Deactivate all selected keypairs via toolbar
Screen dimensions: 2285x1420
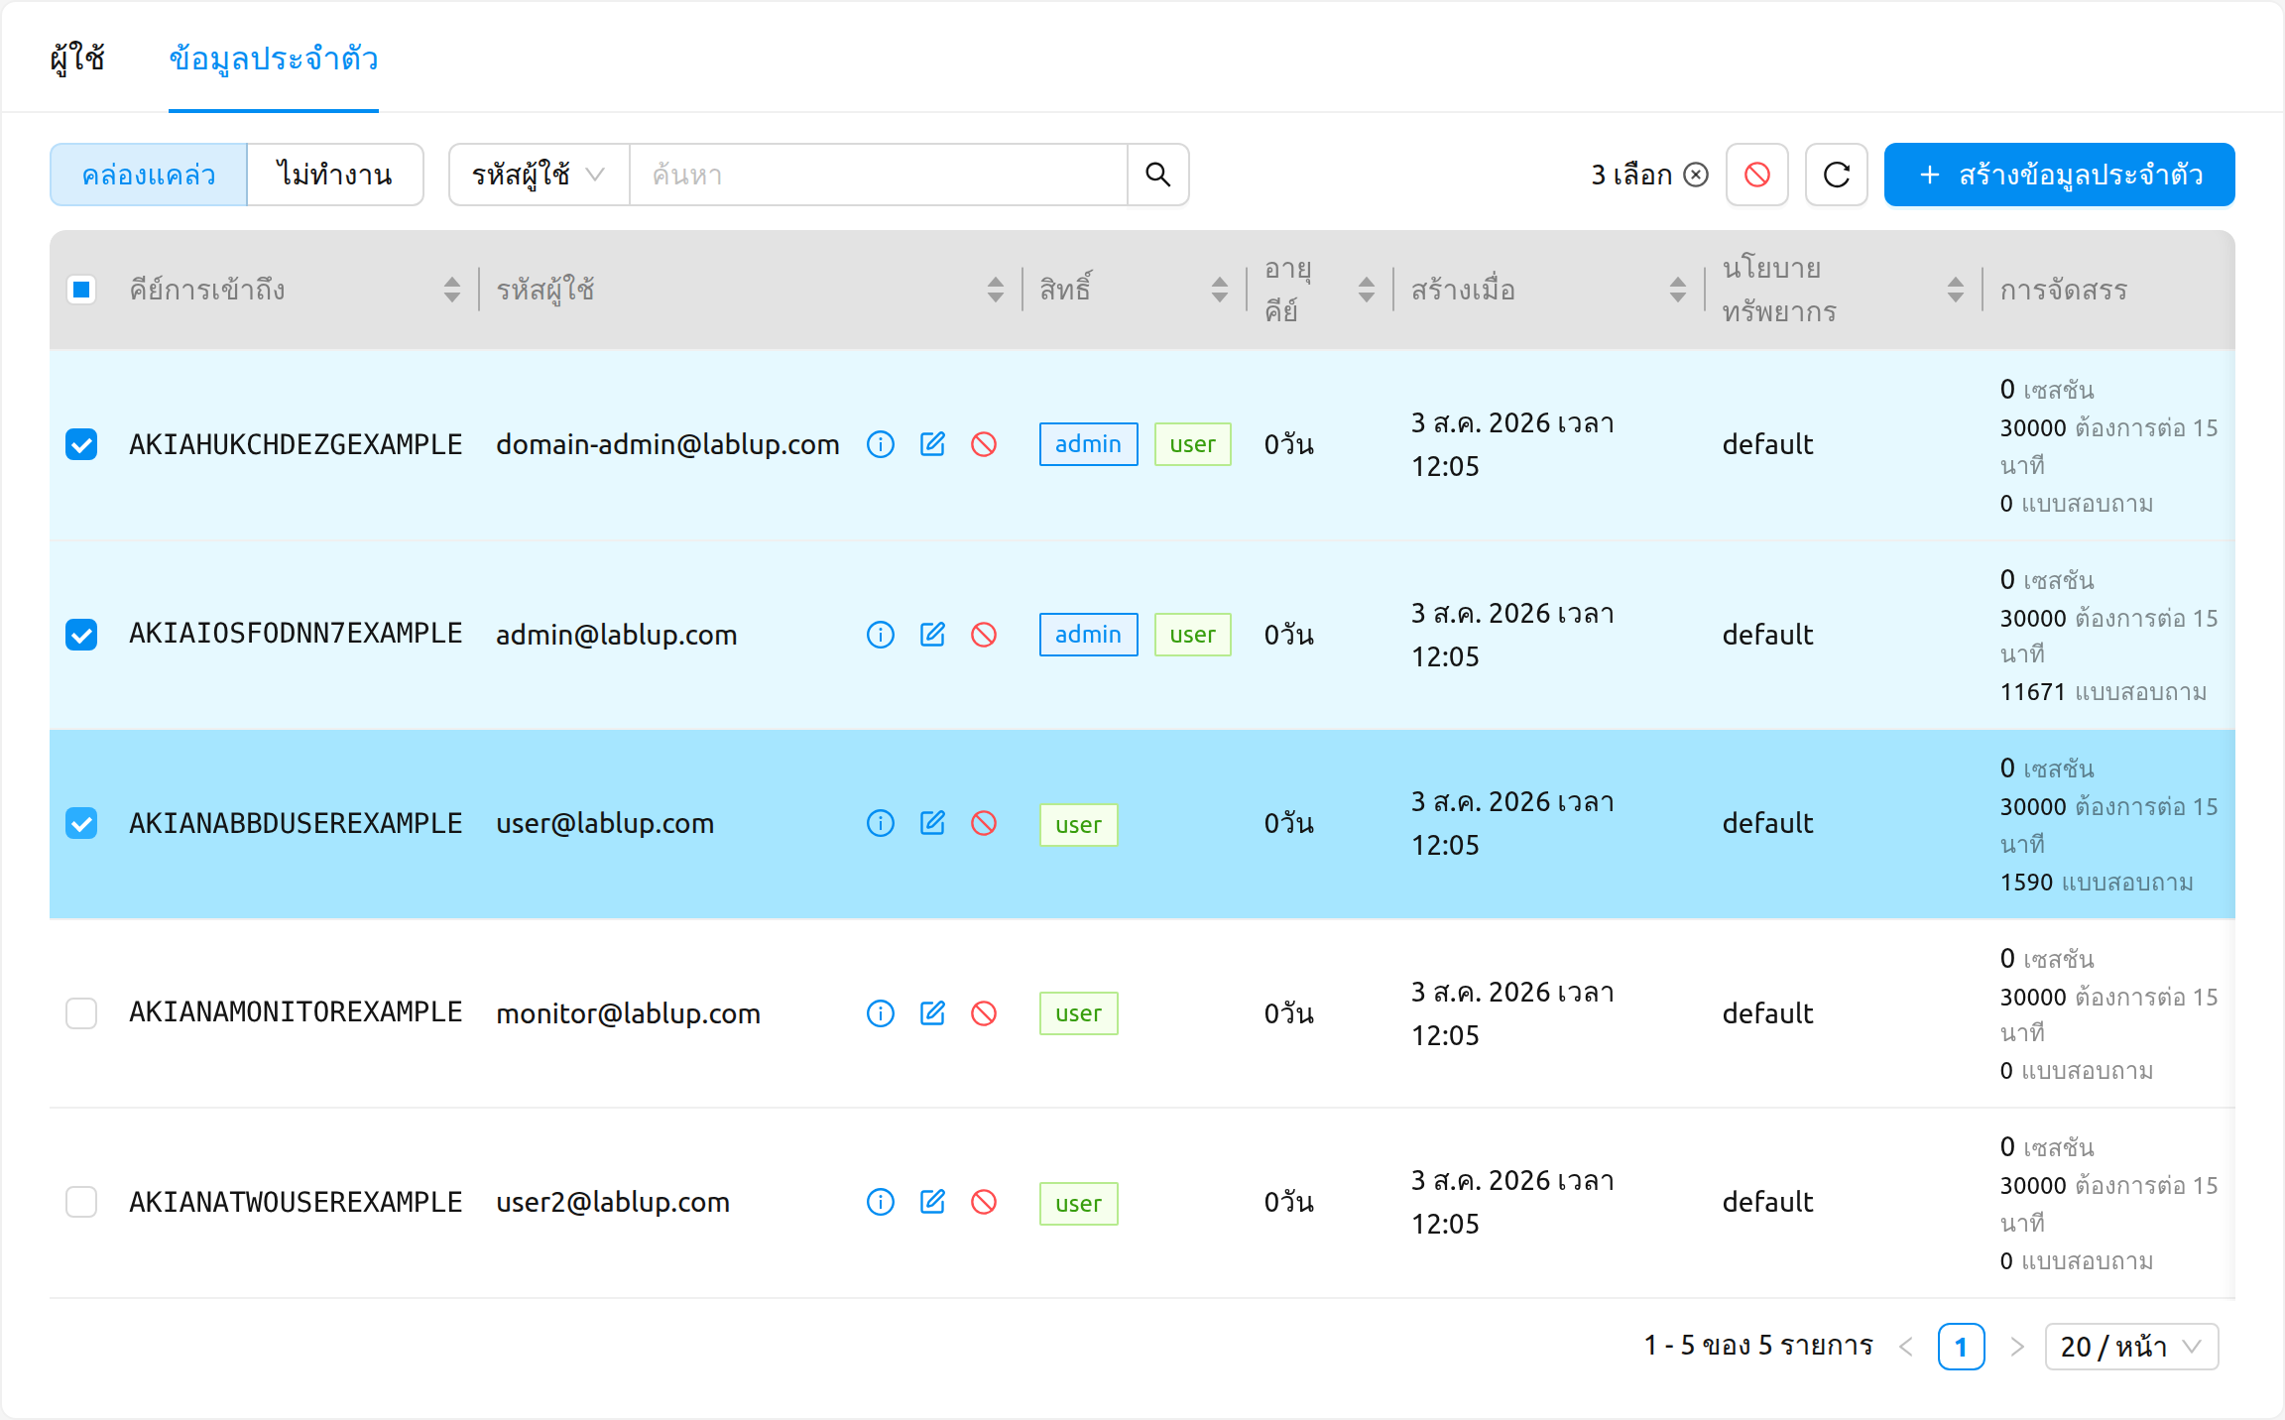pos(1757,175)
